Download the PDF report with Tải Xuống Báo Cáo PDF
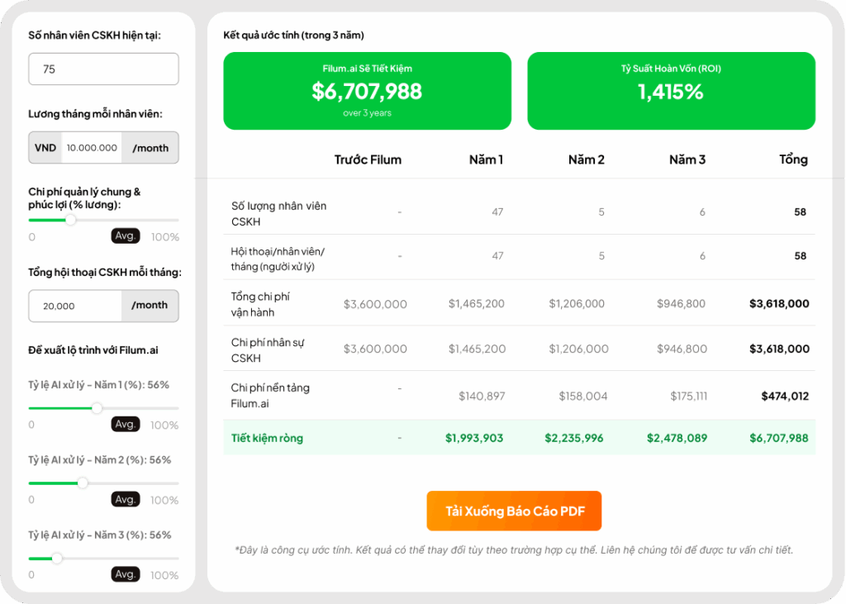 click(x=514, y=511)
